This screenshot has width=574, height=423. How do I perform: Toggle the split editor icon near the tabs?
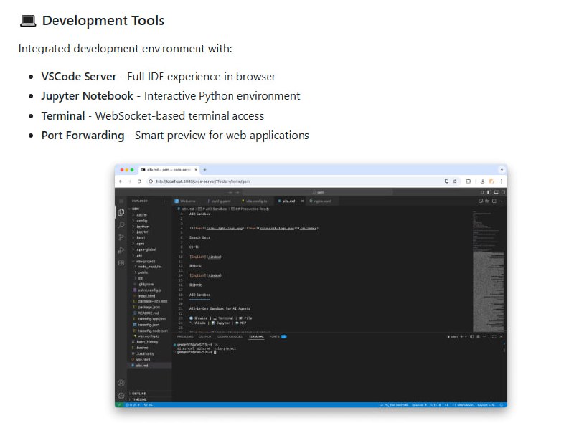[494, 201]
